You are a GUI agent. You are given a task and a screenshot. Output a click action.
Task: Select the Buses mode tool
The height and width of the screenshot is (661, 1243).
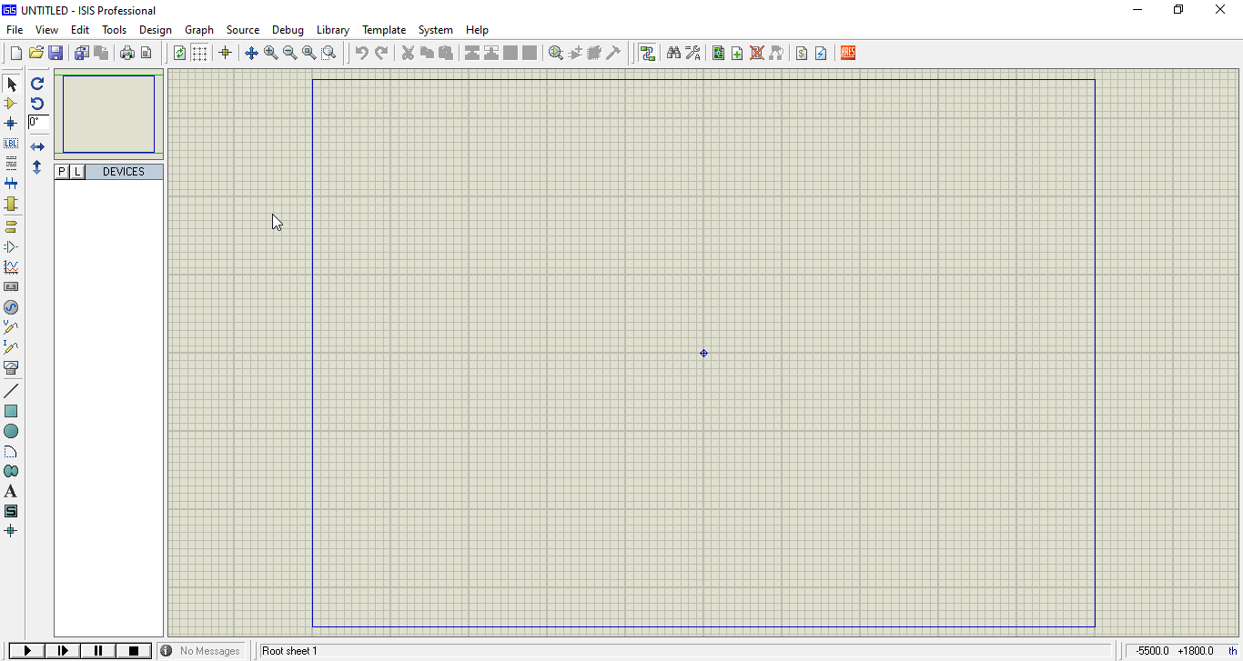(x=11, y=183)
